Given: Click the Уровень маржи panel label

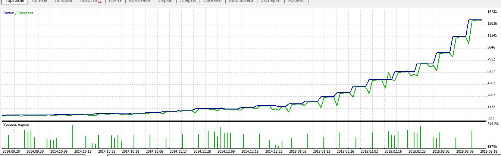Looking at the screenshot, I should pyautogui.click(x=16, y=125).
